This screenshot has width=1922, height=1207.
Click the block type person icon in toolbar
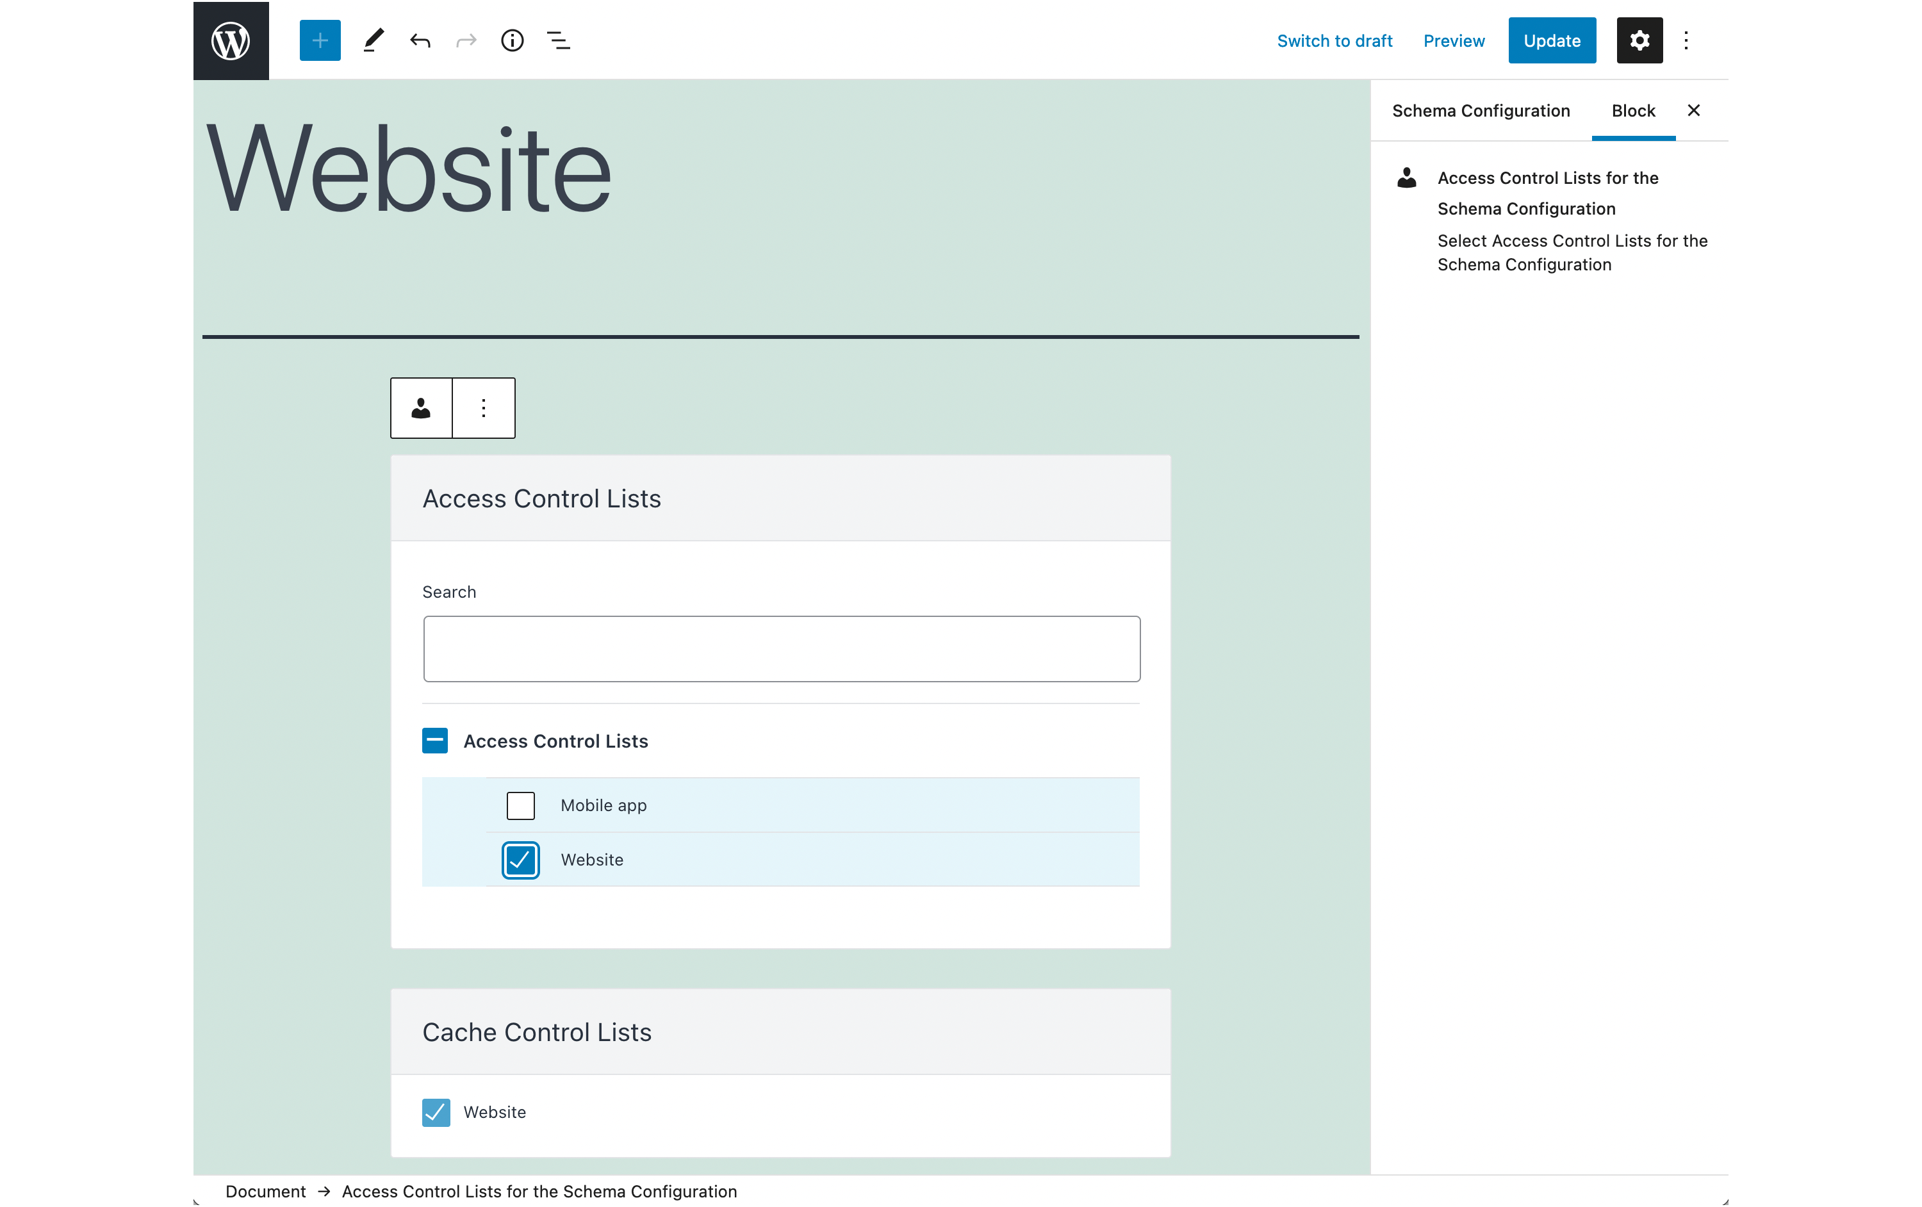click(x=421, y=409)
